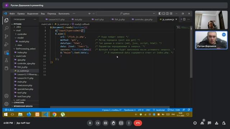Open the Вид menu

pos(43,14)
